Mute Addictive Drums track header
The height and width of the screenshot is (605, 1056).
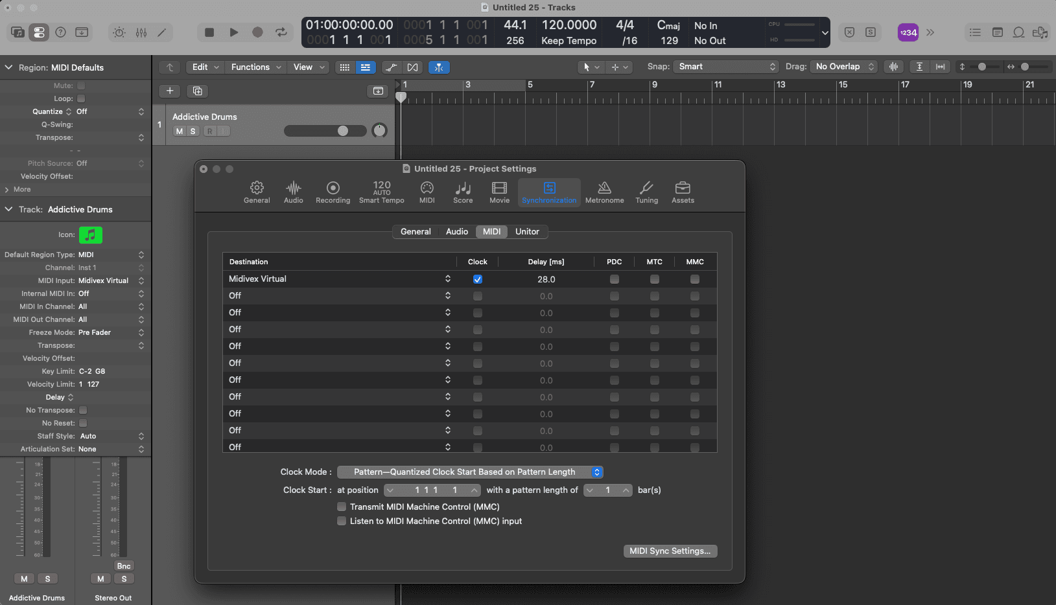click(x=180, y=131)
